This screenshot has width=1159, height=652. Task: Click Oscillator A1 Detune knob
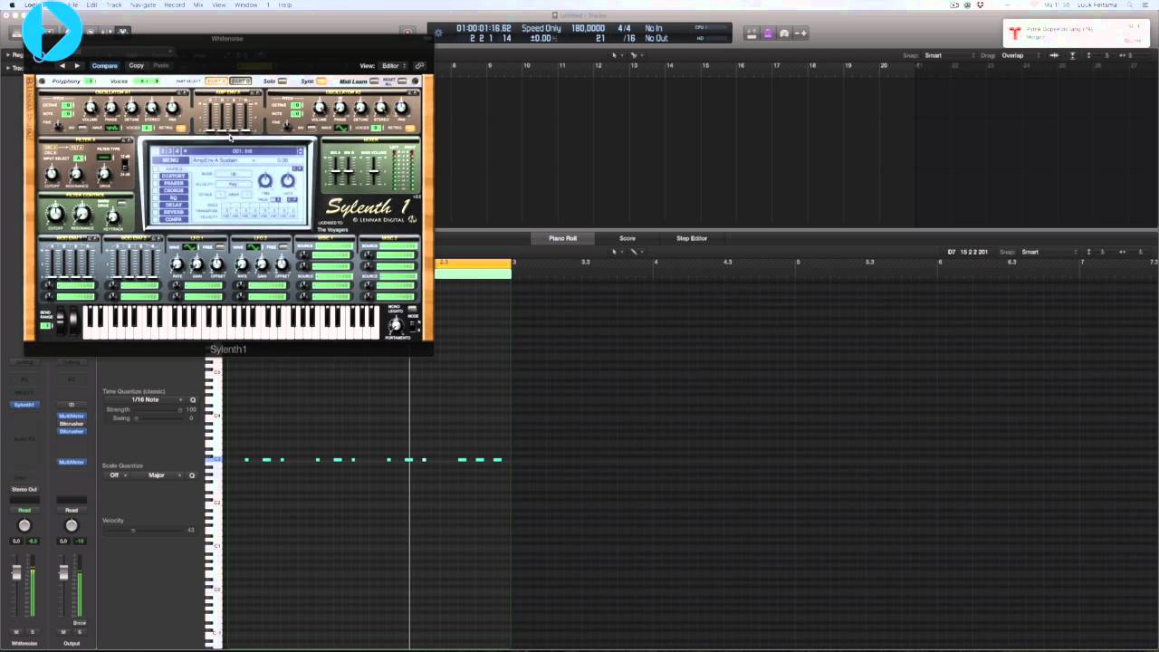pos(131,108)
